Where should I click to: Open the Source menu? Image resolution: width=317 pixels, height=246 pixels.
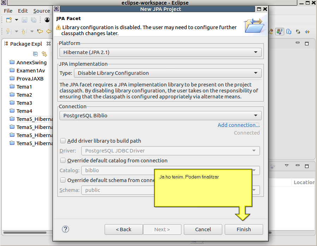pos(42,11)
